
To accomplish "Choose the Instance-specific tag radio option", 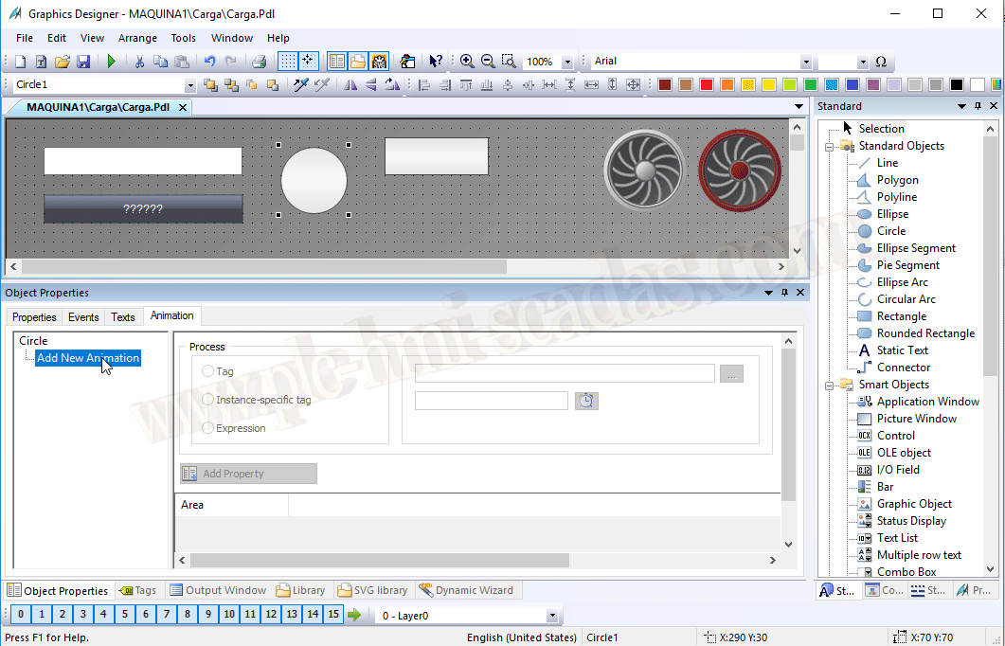I will (208, 400).
